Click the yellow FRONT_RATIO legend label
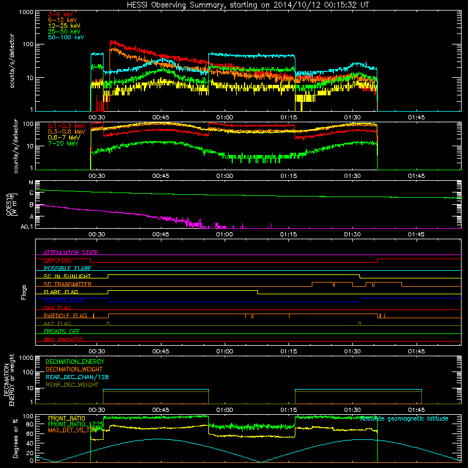Screen dimensions: 468x468 (x=67, y=418)
